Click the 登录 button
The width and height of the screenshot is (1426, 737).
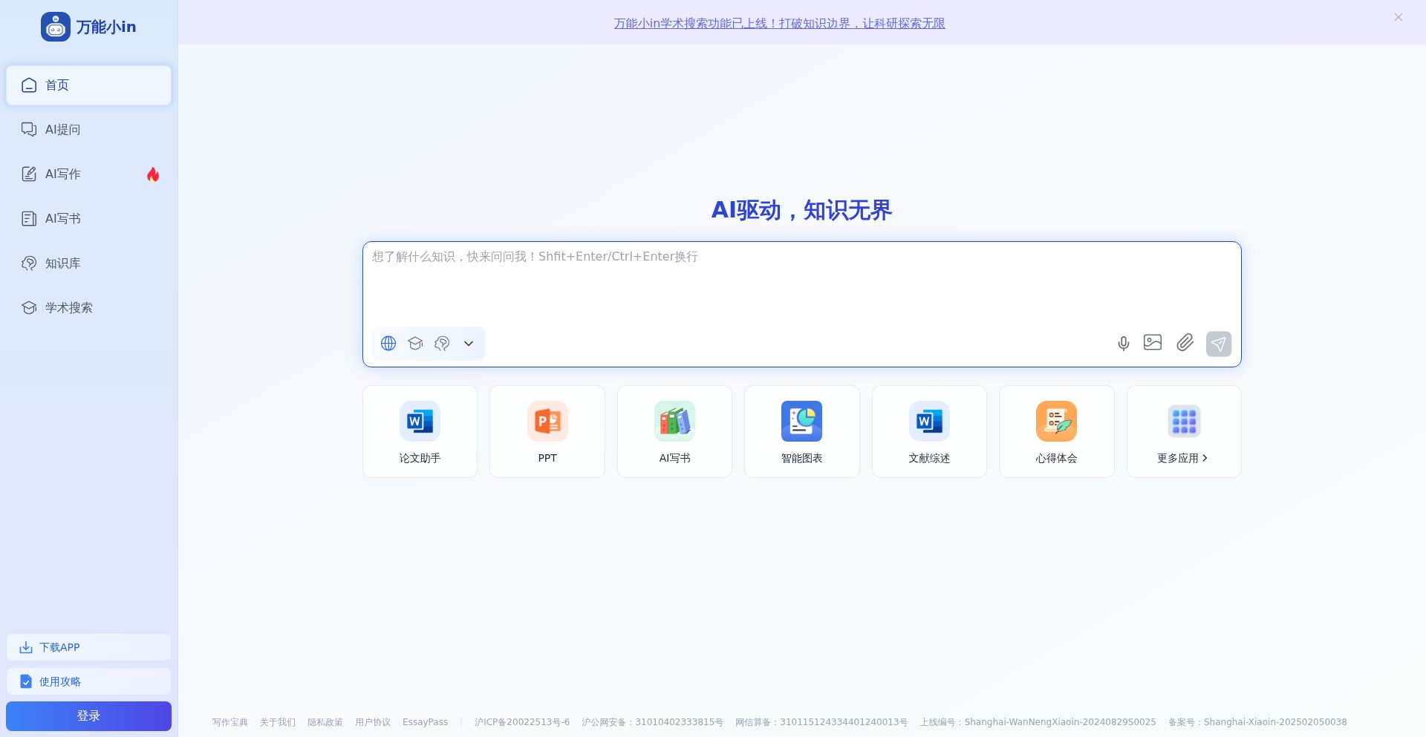coord(88,715)
